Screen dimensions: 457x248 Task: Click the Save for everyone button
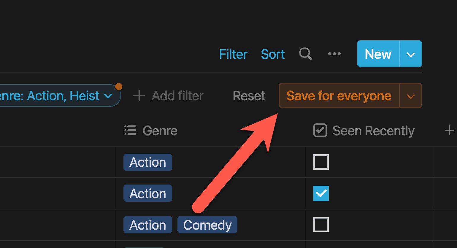coord(339,96)
